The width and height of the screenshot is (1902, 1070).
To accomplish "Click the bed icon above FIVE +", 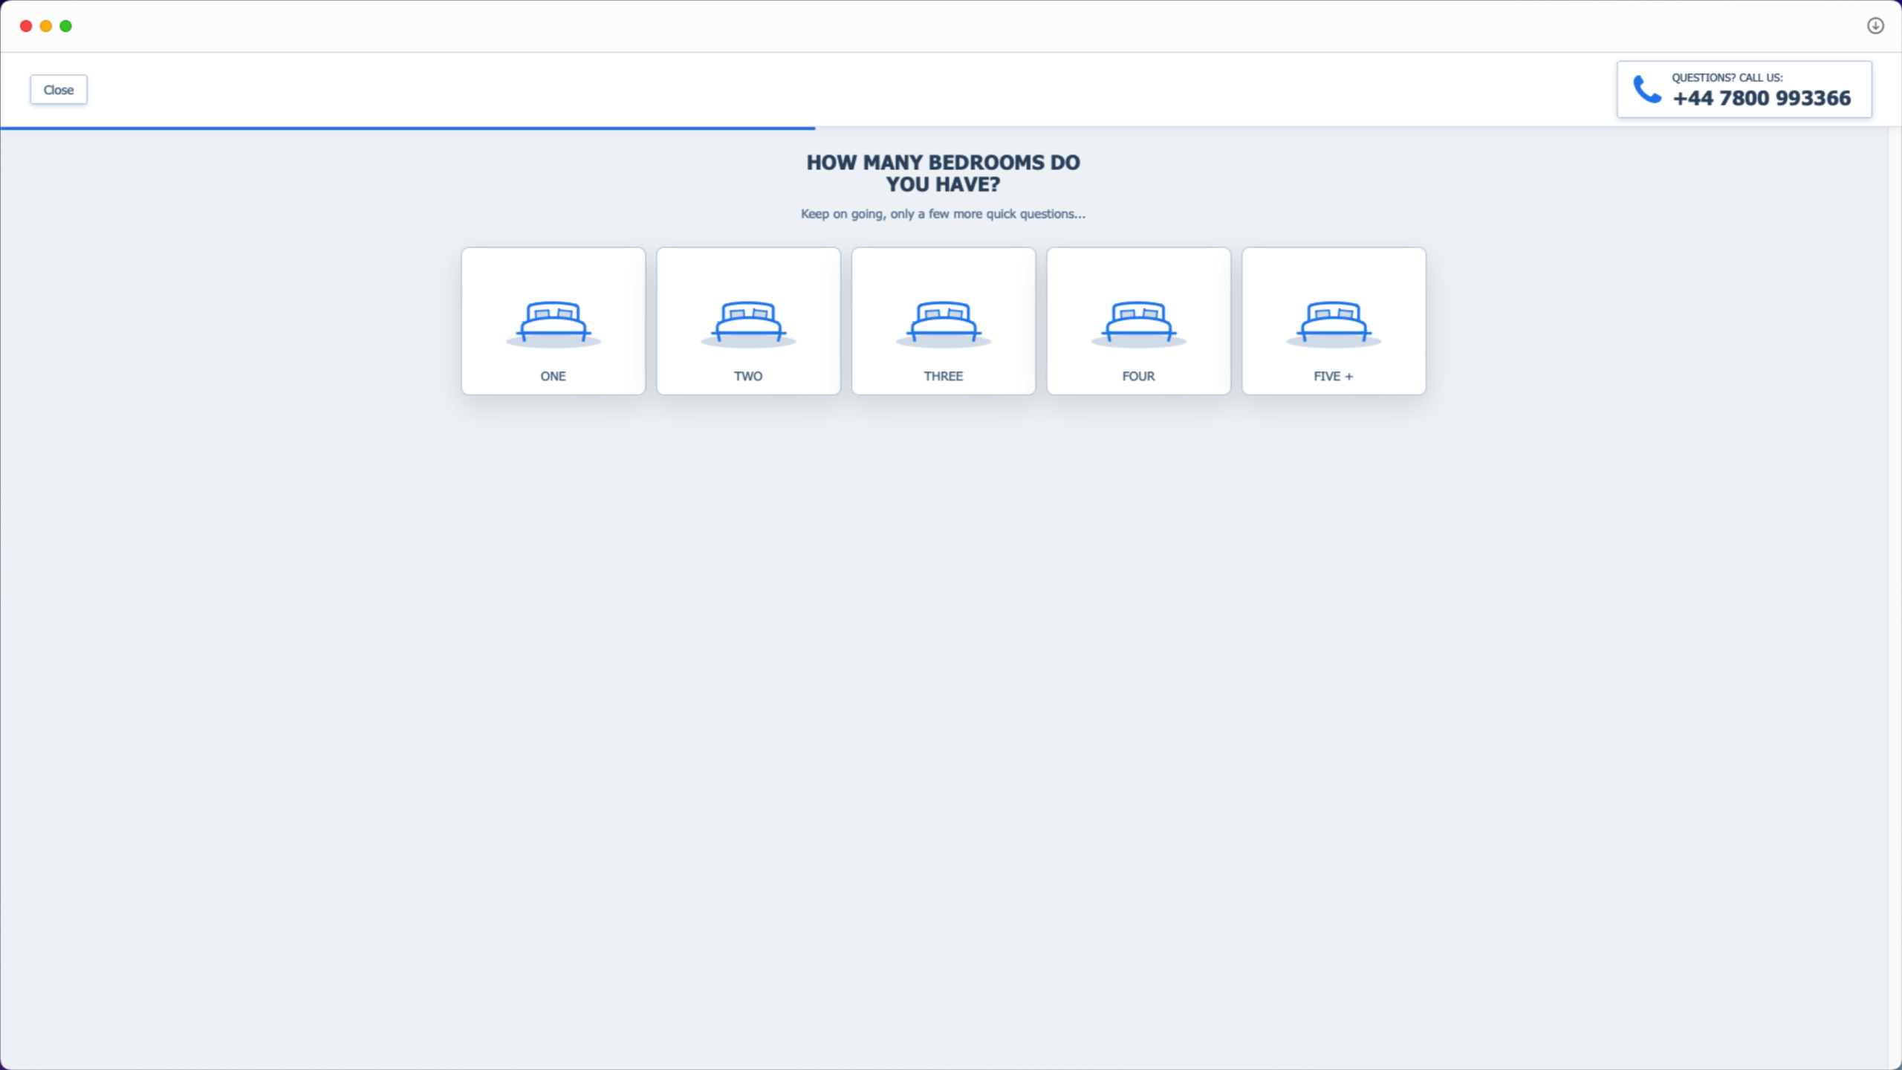I will [1334, 323].
